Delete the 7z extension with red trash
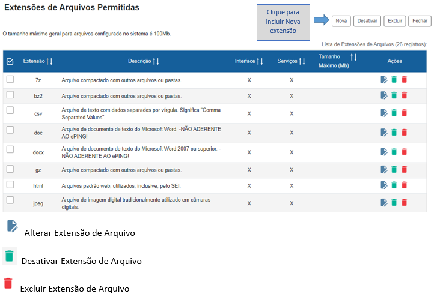The width and height of the screenshot is (443, 297). tap(405, 80)
